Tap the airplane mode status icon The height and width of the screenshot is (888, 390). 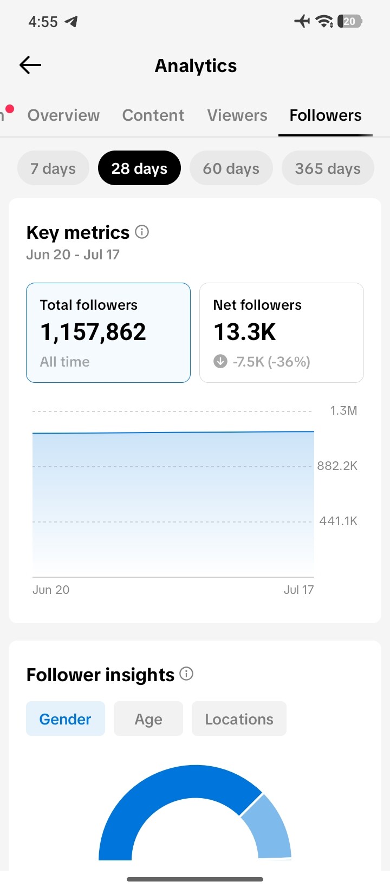(x=302, y=22)
